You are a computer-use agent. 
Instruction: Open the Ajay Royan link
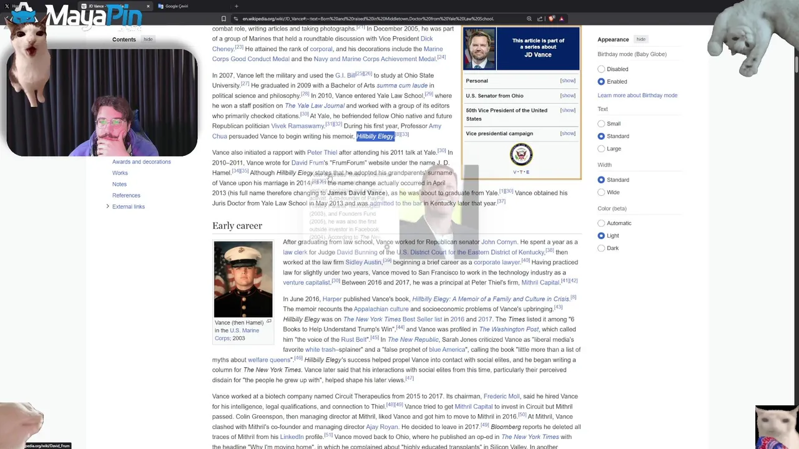381,427
